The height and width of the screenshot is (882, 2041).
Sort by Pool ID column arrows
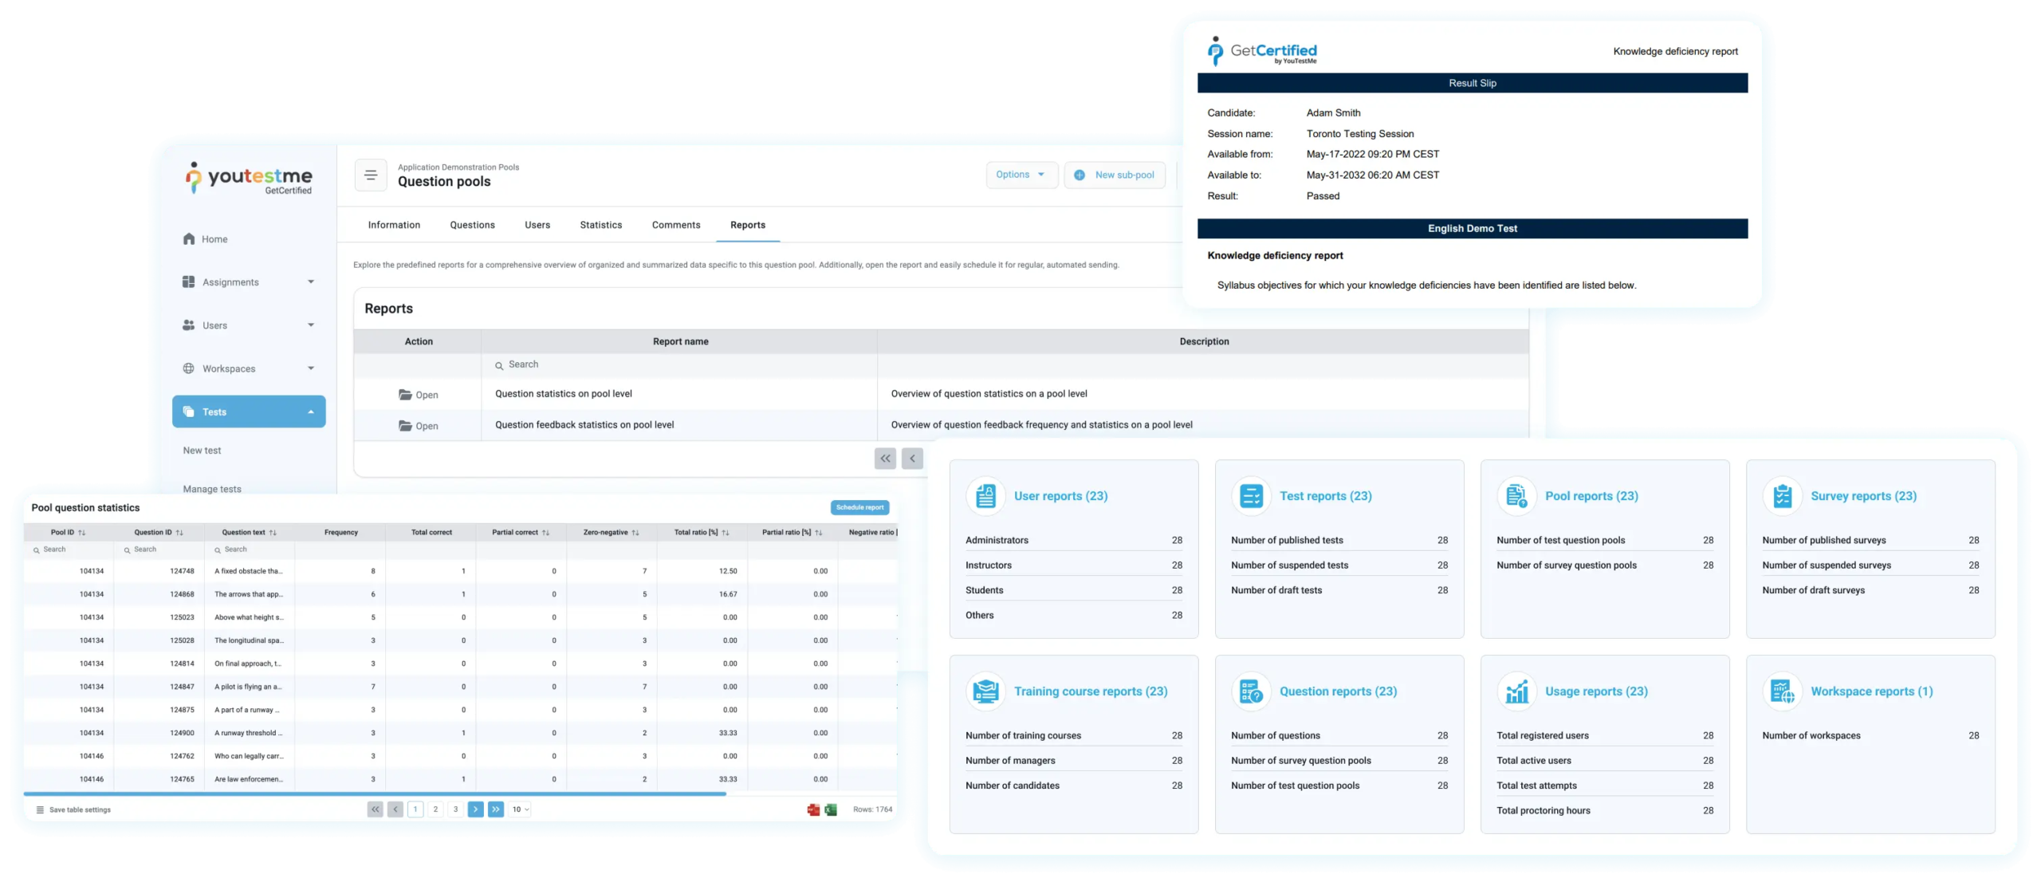click(82, 533)
